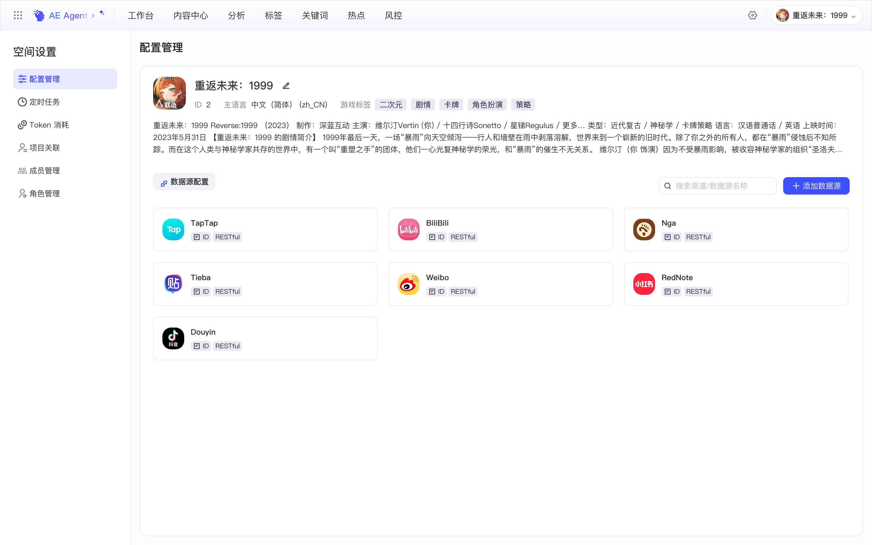Click the Nga app icon
Image resolution: width=872 pixels, height=545 pixels.
click(644, 230)
